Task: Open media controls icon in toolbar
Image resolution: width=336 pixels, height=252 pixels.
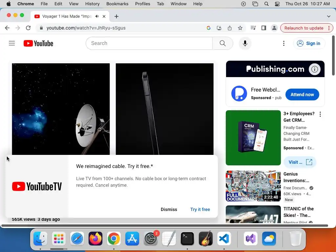Action: point(253,28)
